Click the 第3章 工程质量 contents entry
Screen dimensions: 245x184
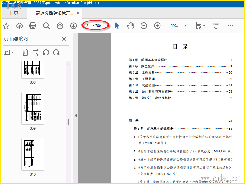(x=180, y=72)
